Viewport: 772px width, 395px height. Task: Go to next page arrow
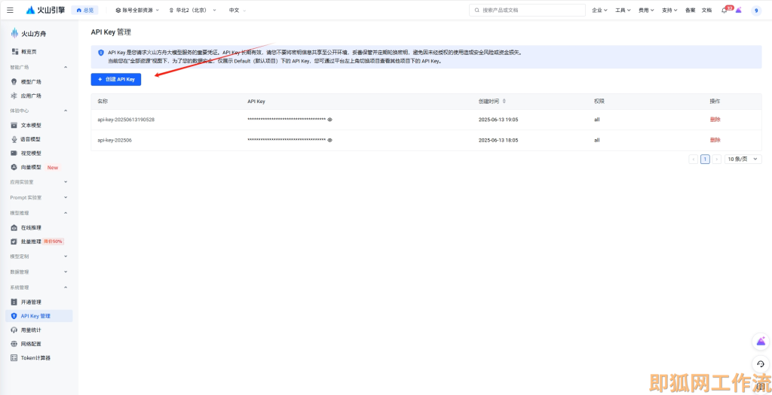[x=717, y=160]
